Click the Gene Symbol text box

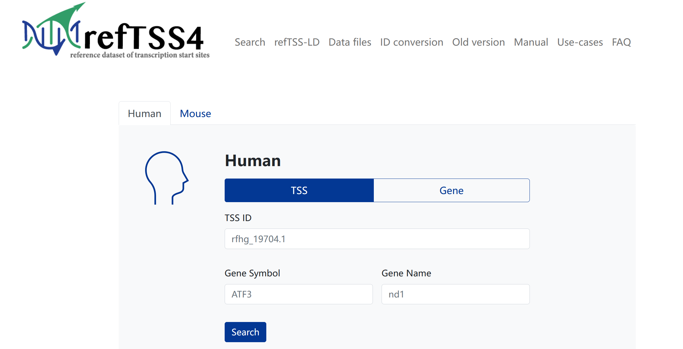coord(298,294)
